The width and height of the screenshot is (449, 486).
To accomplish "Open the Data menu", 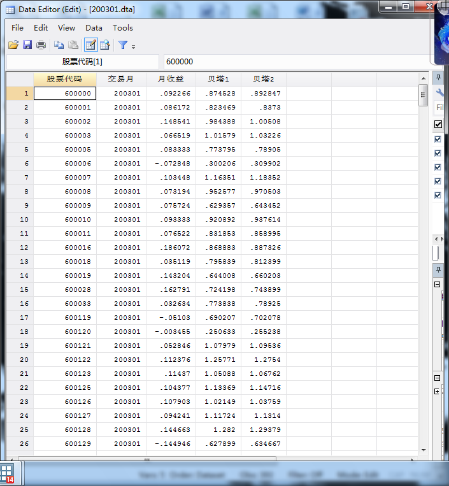I will coord(94,28).
